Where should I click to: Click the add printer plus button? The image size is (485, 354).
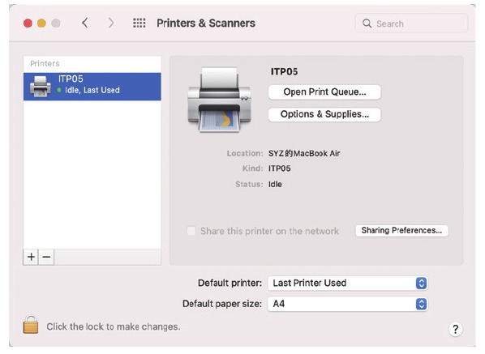31,257
